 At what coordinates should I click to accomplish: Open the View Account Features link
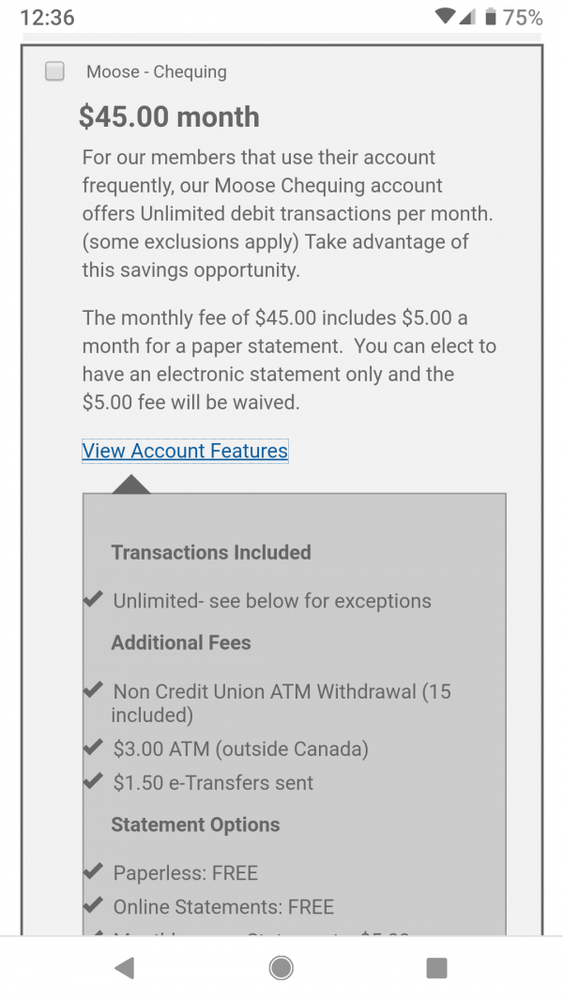(185, 451)
